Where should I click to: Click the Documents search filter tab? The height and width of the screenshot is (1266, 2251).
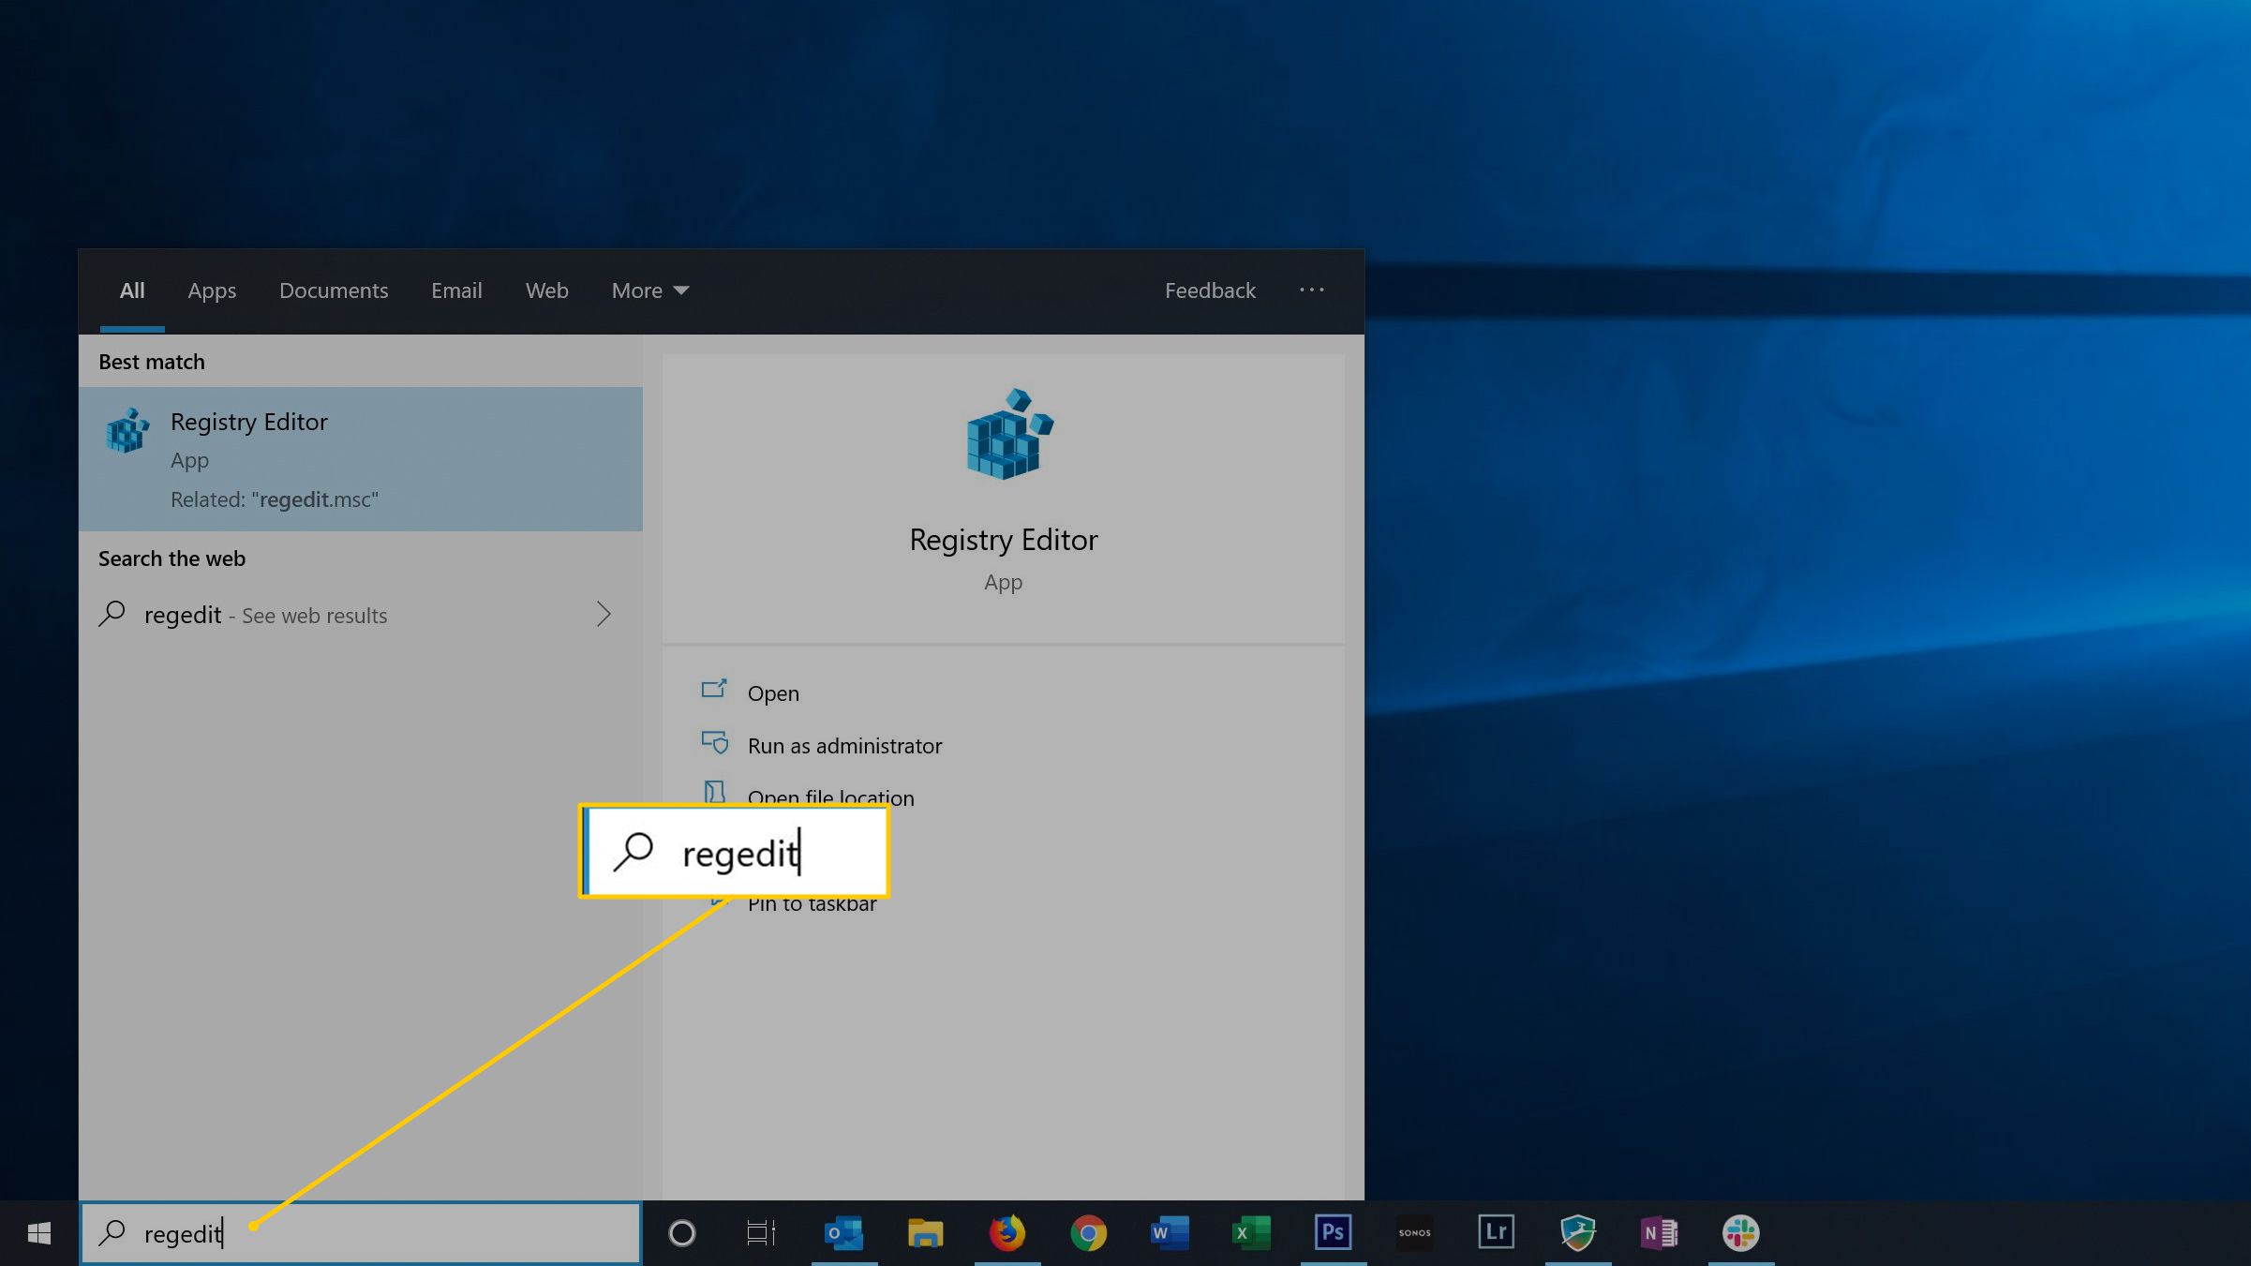pyautogui.click(x=334, y=290)
